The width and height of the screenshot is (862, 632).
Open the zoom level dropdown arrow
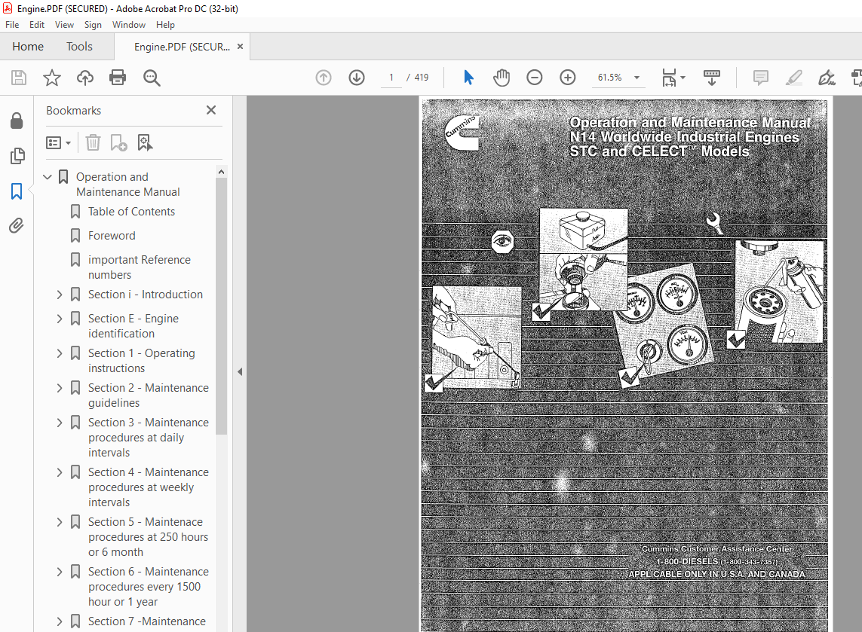tap(637, 78)
